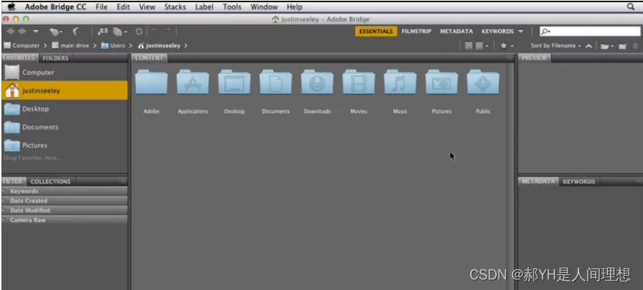Create a new folder icon
The image size is (643, 290).
(x=623, y=46)
